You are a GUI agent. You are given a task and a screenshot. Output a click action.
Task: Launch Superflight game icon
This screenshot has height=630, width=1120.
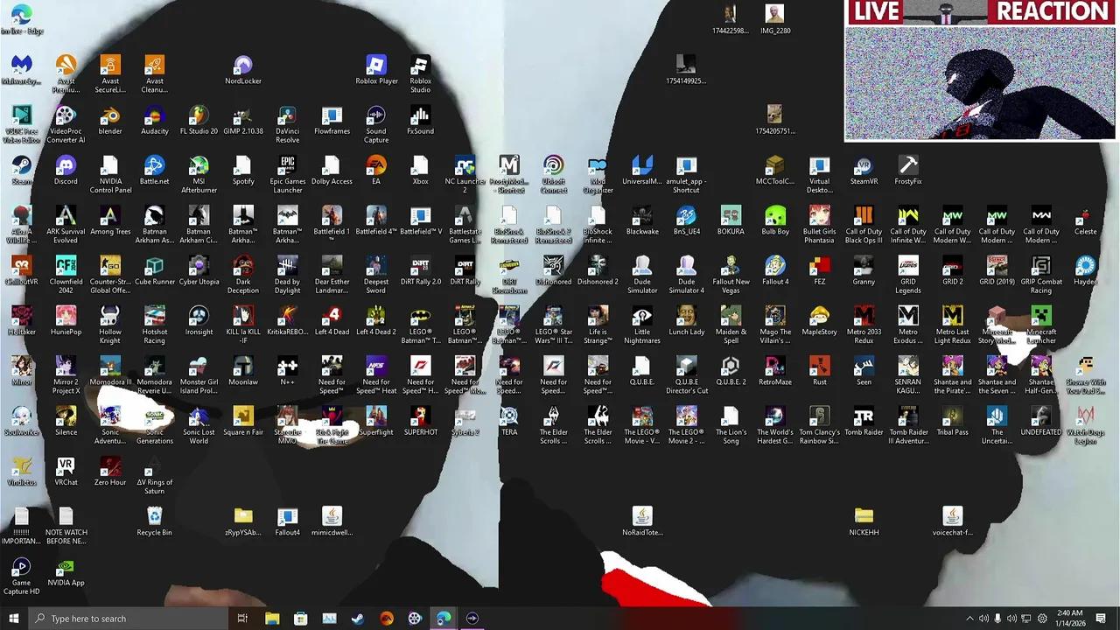pyautogui.click(x=376, y=422)
